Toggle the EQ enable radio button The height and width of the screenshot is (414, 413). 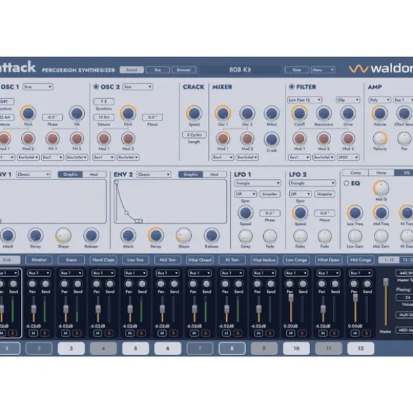click(346, 183)
